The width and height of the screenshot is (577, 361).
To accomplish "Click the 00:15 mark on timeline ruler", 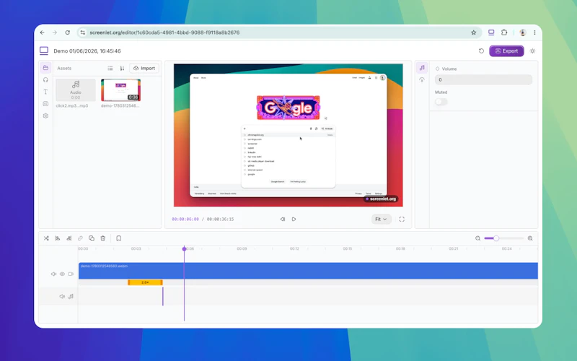I will [x=348, y=248].
